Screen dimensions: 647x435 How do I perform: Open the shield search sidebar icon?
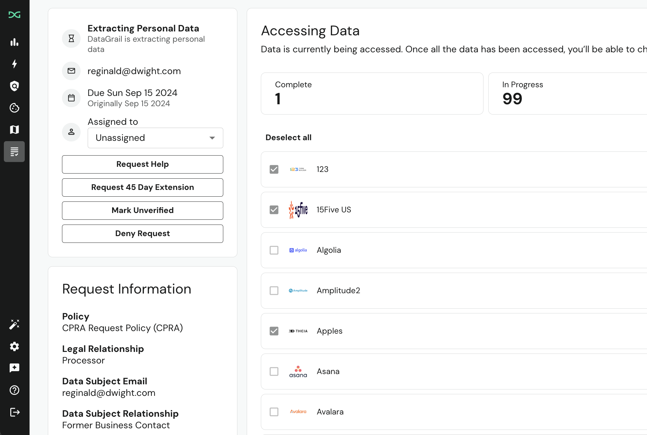click(14, 86)
